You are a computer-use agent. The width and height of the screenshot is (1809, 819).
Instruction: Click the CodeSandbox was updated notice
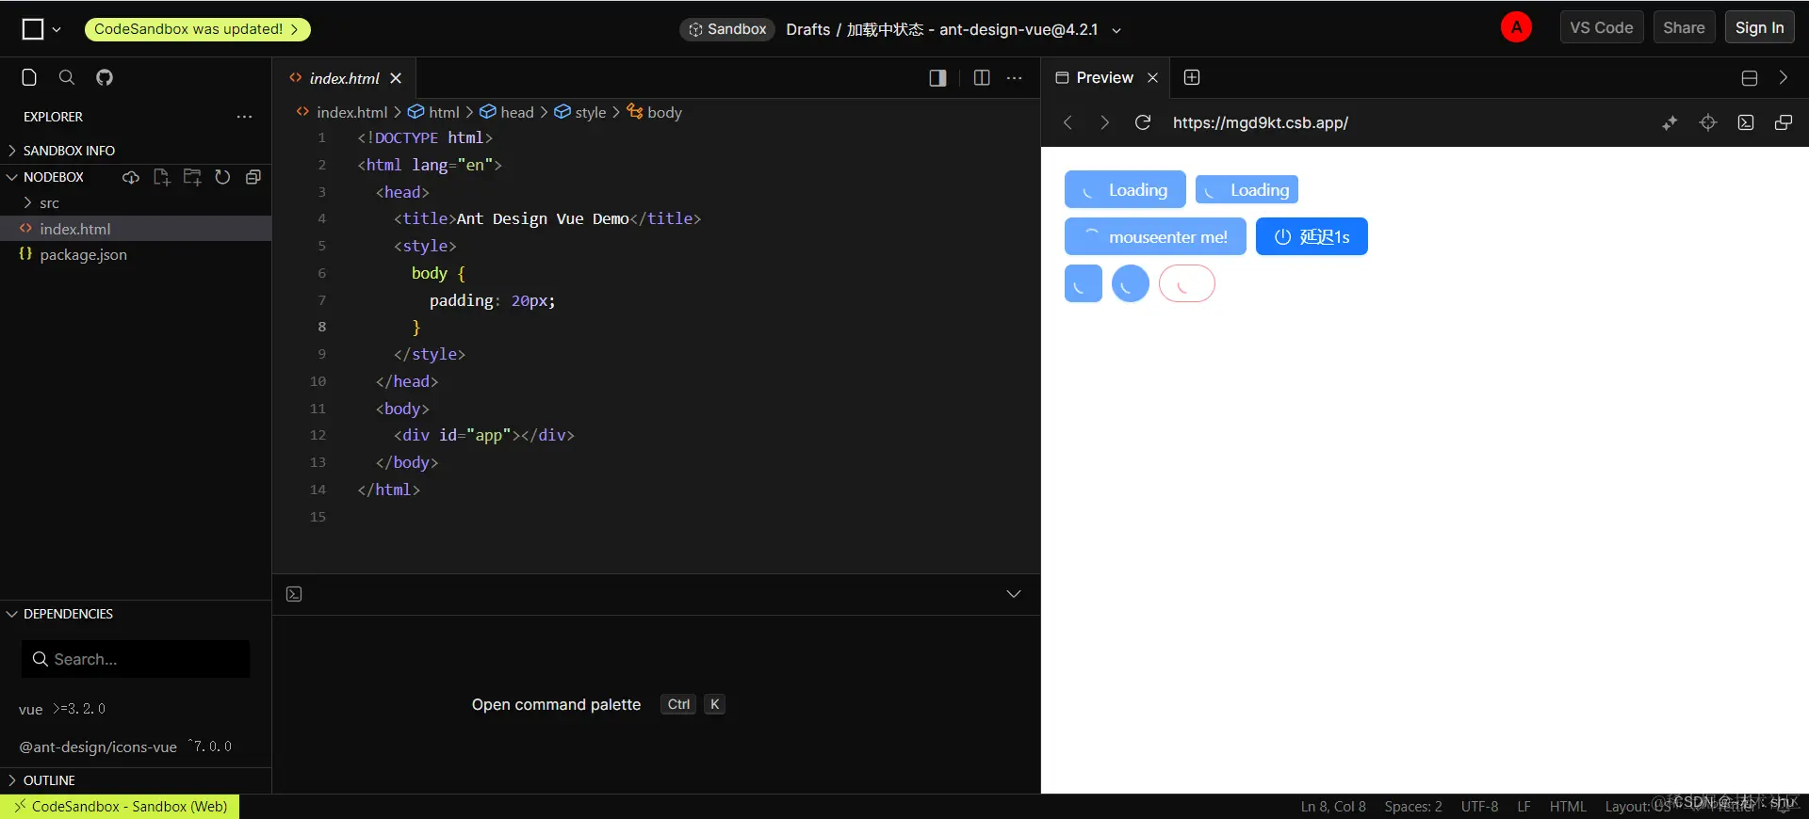[x=197, y=29]
